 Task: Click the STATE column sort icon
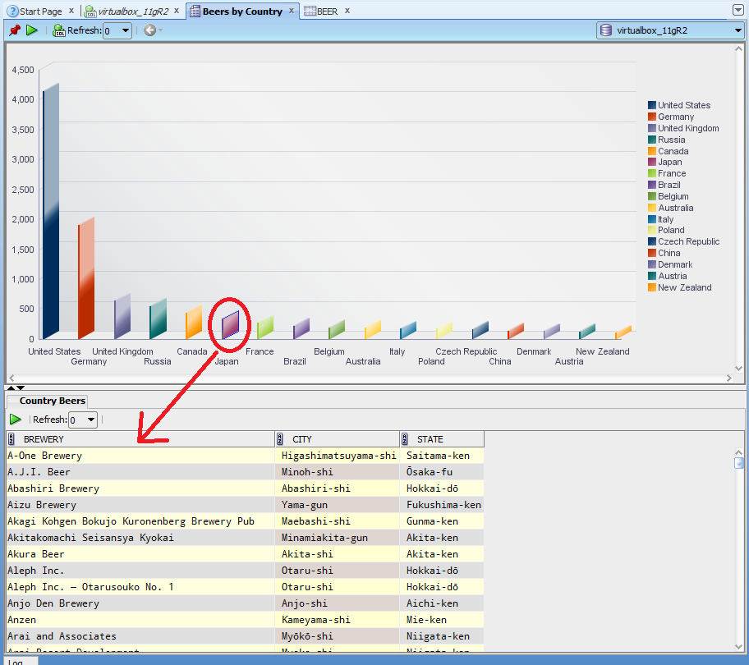(x=405, y=439)
